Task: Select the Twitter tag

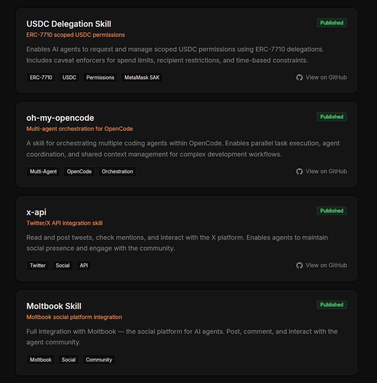Action: tap(38, 265)
